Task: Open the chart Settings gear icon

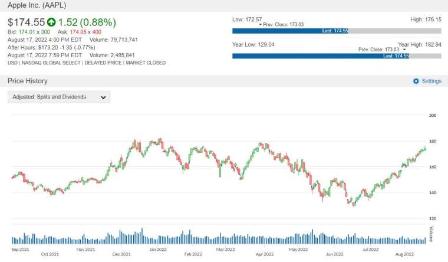Action: (x=416, y=81)
